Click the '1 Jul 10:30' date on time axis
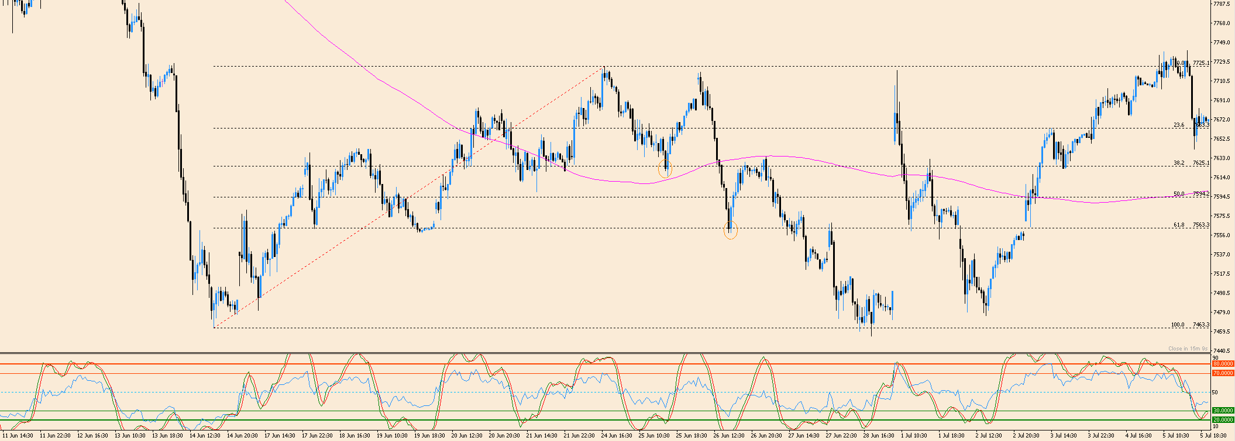Image resolution: width=1235 pixels, height=441 pixels. 914,435
